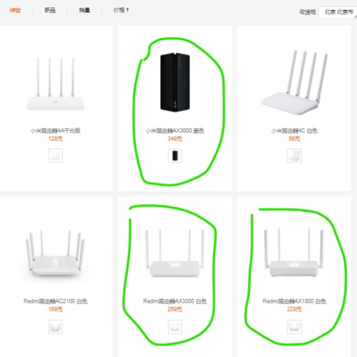Open the Redmi路由器AX1800 白色 product image
Viewport: 357px width, 357px height.
(294, 253)
